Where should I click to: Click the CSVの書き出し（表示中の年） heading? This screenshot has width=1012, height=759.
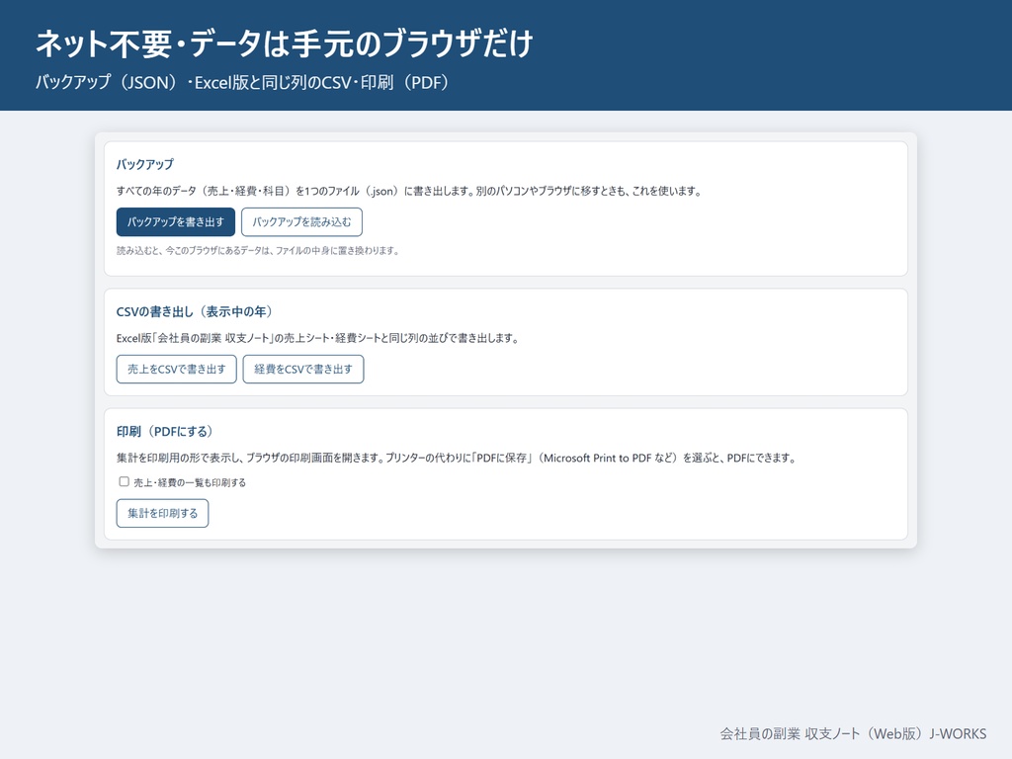[x=195, y=311]
